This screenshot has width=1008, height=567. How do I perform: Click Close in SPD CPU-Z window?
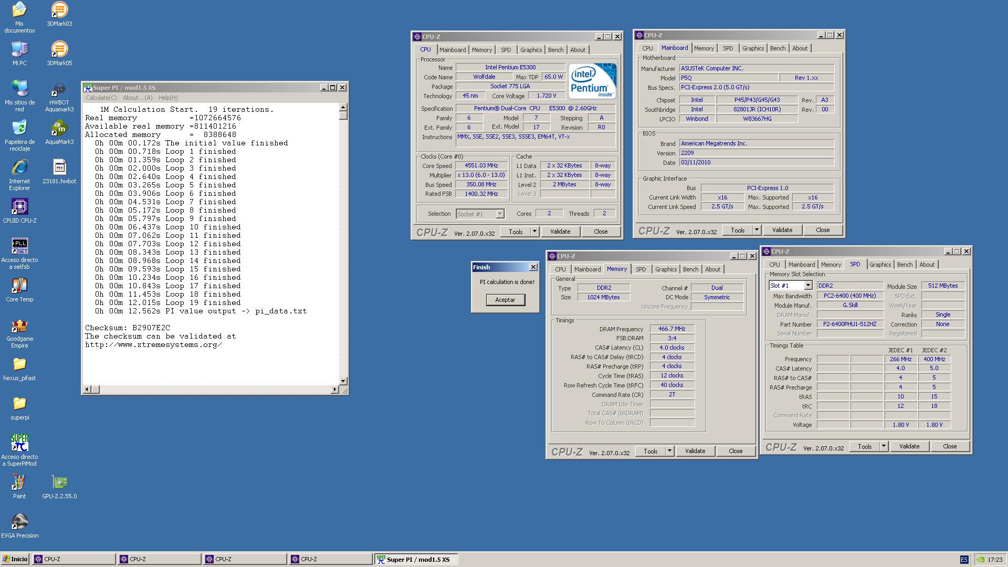[950, 446]
